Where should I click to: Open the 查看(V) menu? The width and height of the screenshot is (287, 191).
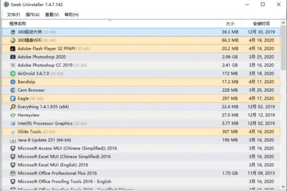(x=52, y=14)
